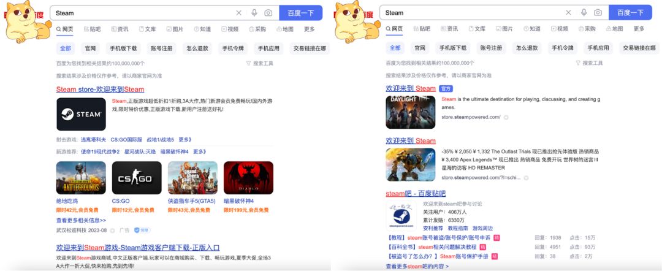Click the black STEAM logo thumbnail
Screen dimensions: 662x271
coord(81,115)
